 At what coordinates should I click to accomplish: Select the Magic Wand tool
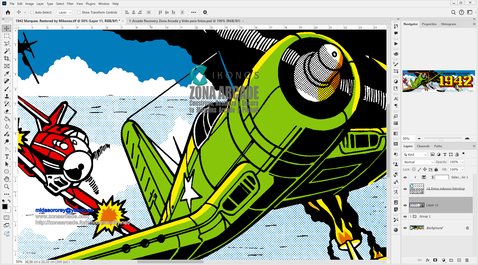pyautogui.click(x=7, y=51)
